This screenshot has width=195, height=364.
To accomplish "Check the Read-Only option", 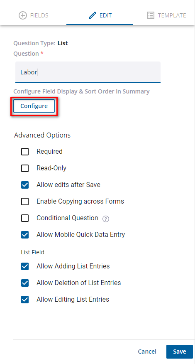I will tap(25, 168).
